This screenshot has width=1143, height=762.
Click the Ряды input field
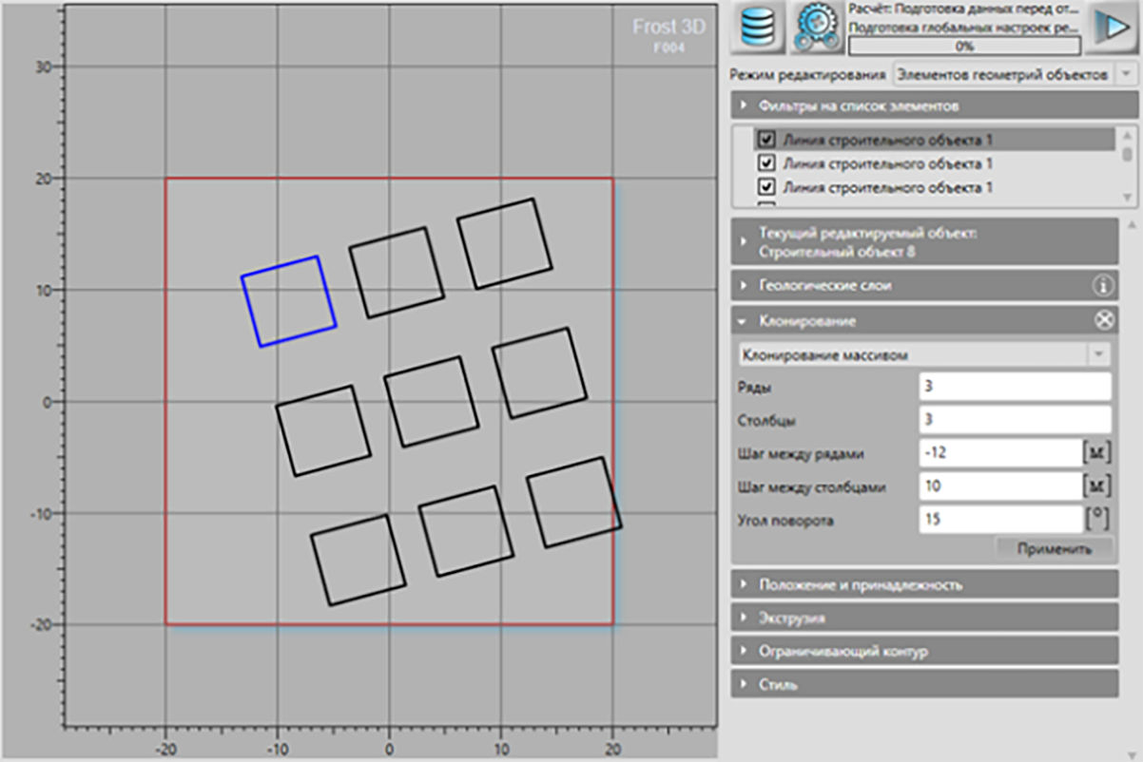point(1015,387)
